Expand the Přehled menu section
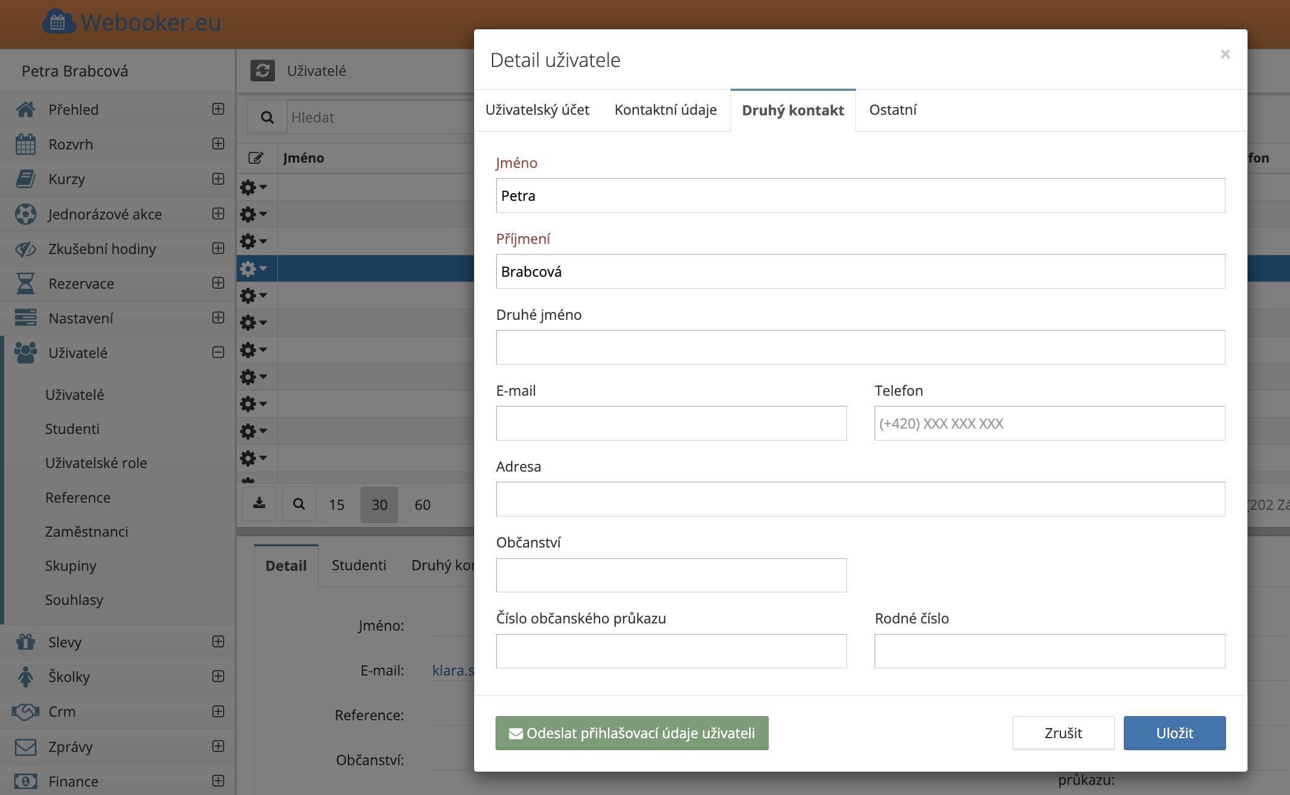 coord(218,109)
